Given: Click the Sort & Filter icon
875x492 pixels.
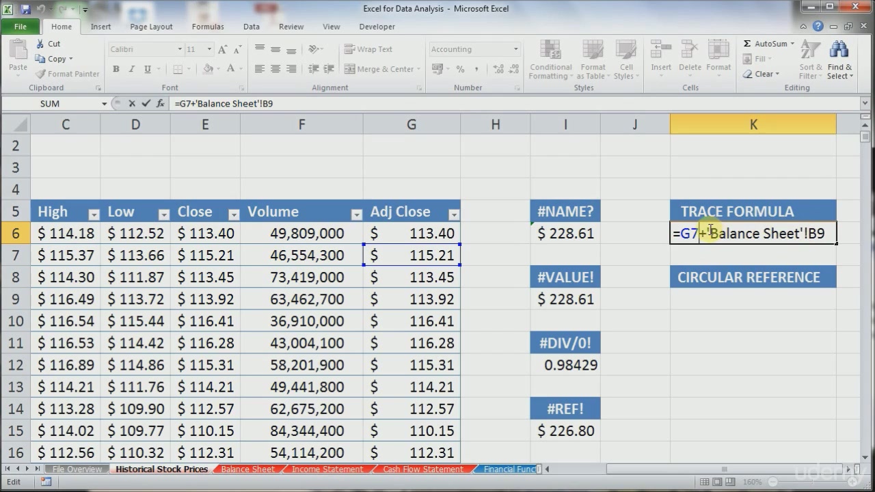Looking at the screenshot, I should click(x=811, y=51).
